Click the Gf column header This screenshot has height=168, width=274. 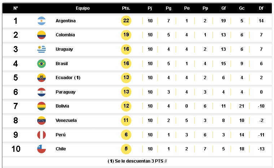[x=223, y=8]
